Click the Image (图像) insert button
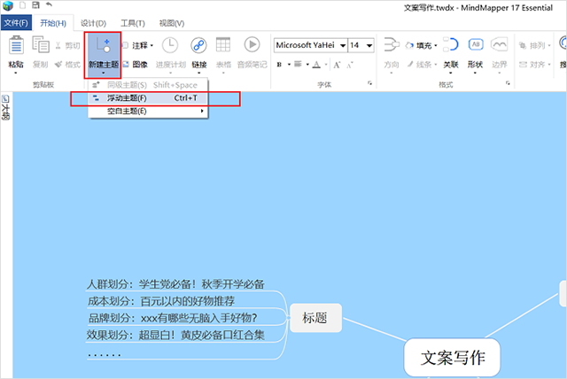This screenshot has height=379, width=567. (x=135, y=64)
